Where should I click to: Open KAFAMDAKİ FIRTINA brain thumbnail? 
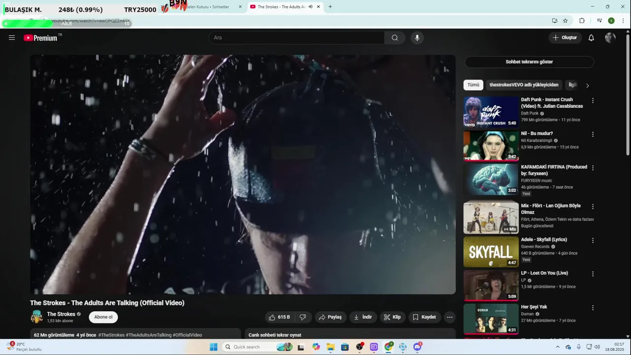point(491,179)
